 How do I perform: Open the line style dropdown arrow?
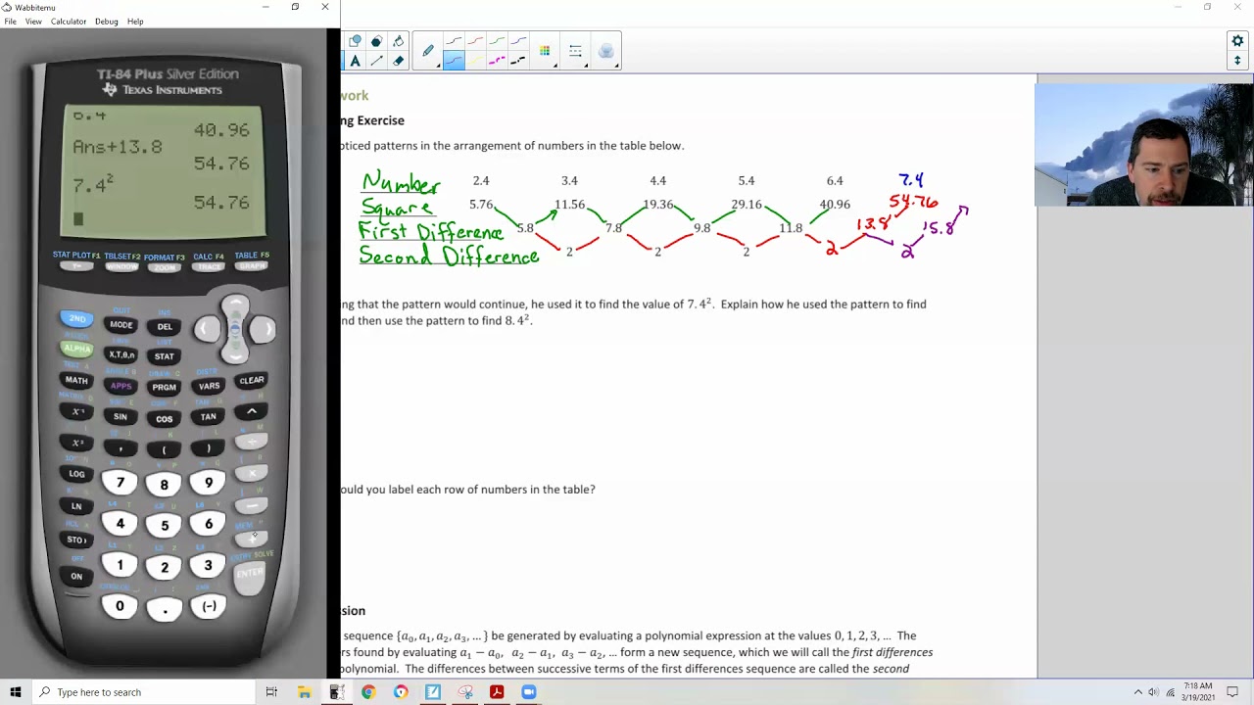click(586, 66)
